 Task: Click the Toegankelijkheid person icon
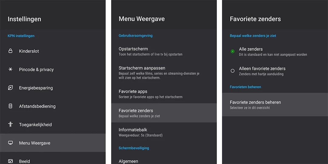pos(10,125)
